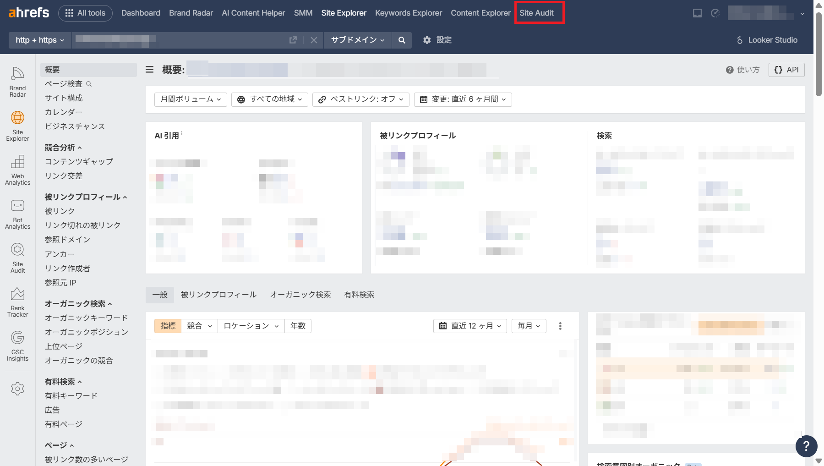824x466 pixels.
Task: Change chart interval via the 毎月 dropdown
Action: tap(528, 326)
